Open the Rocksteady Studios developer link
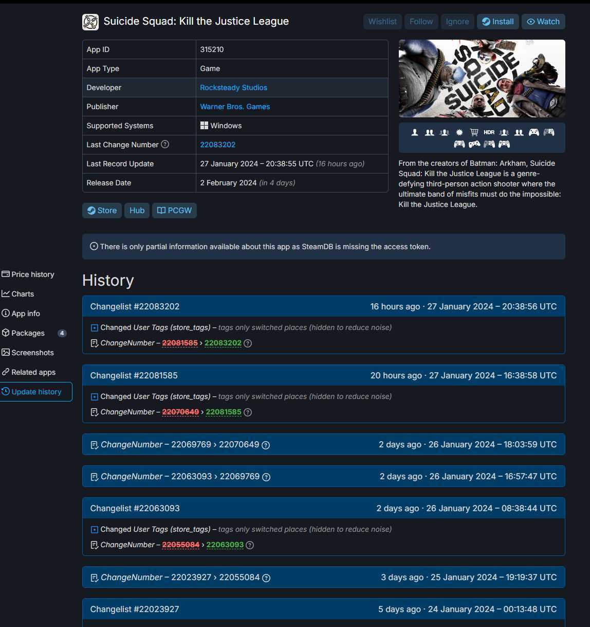The height and width of the screenshot is (627, 590). point(233,88)
